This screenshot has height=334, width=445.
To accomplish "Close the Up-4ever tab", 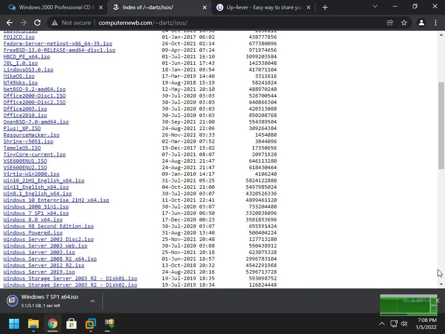I will tap(309, 7).
